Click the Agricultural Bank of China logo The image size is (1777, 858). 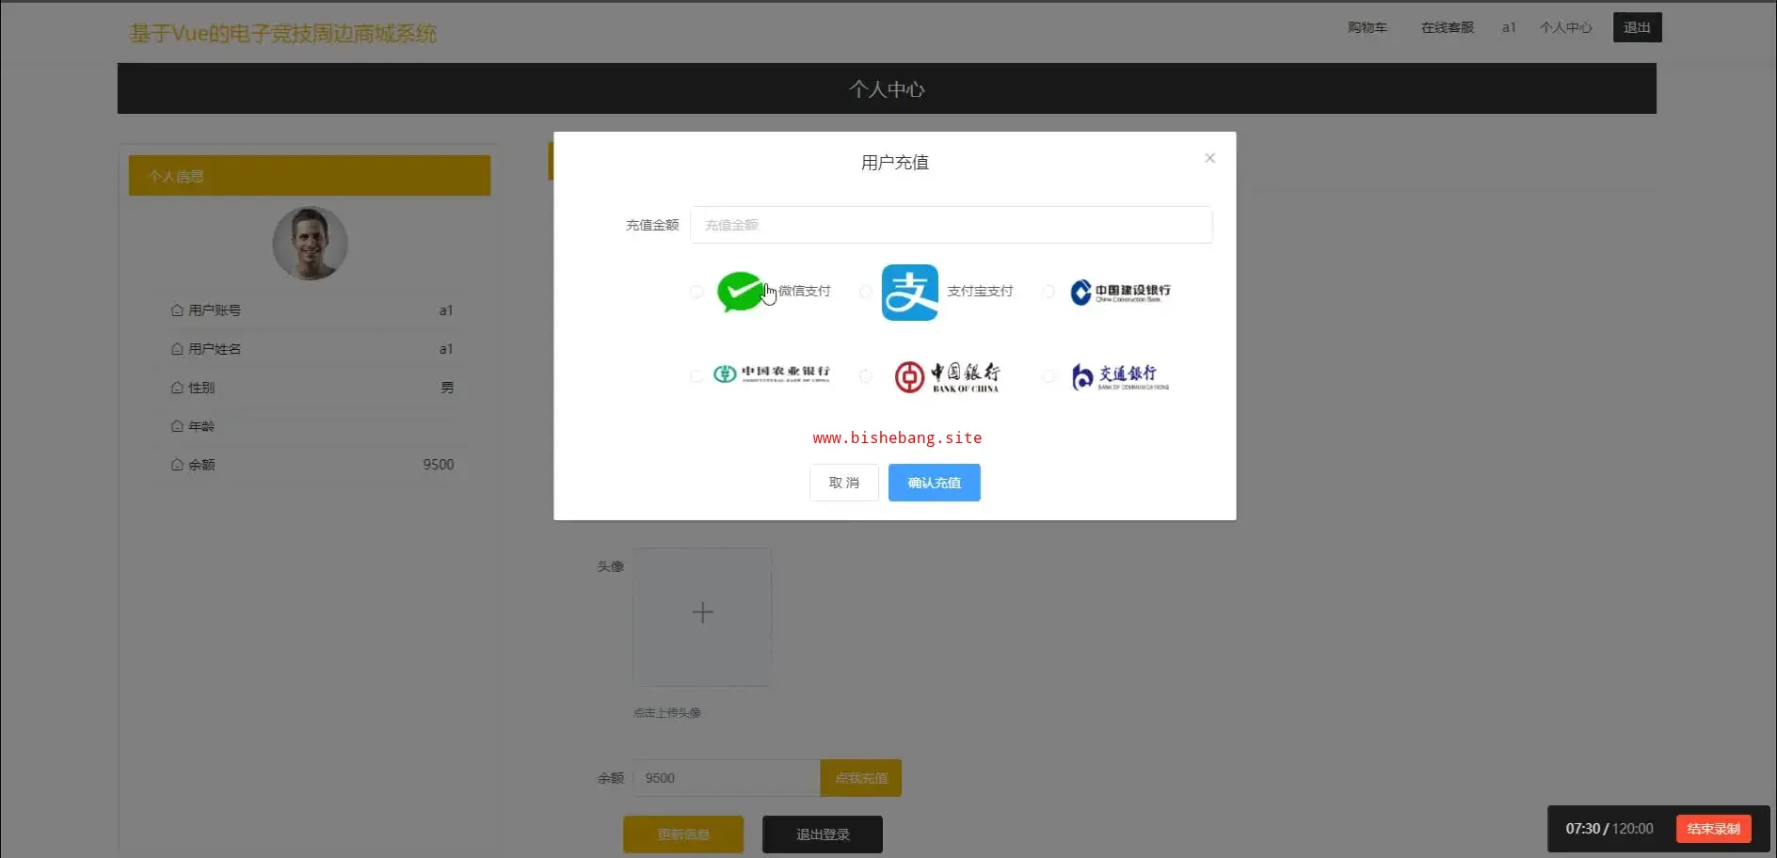pyautogui.click(x=772, y=373)
